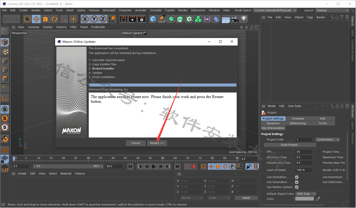Open the Takes side tab

click(352, 32)
